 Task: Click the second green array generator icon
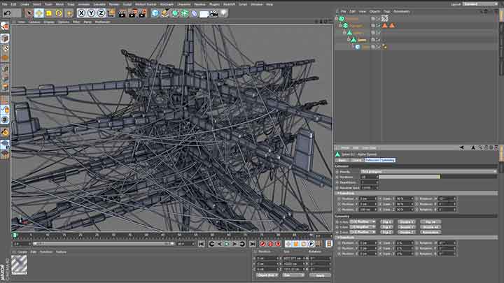[x=185, y=13]
